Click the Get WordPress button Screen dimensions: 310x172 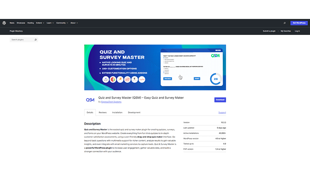(x=299, y=23)
